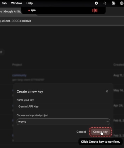
Task: Click the Create key button
Action: click(x=100, y=132)
